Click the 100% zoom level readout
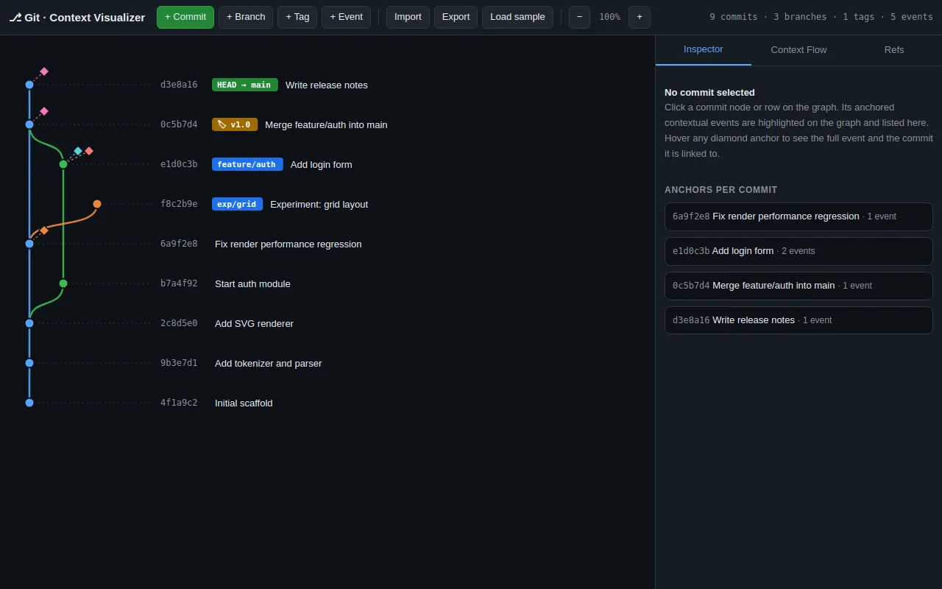The image size is (942, 589). pyautogui.click(x=609, y=17)
